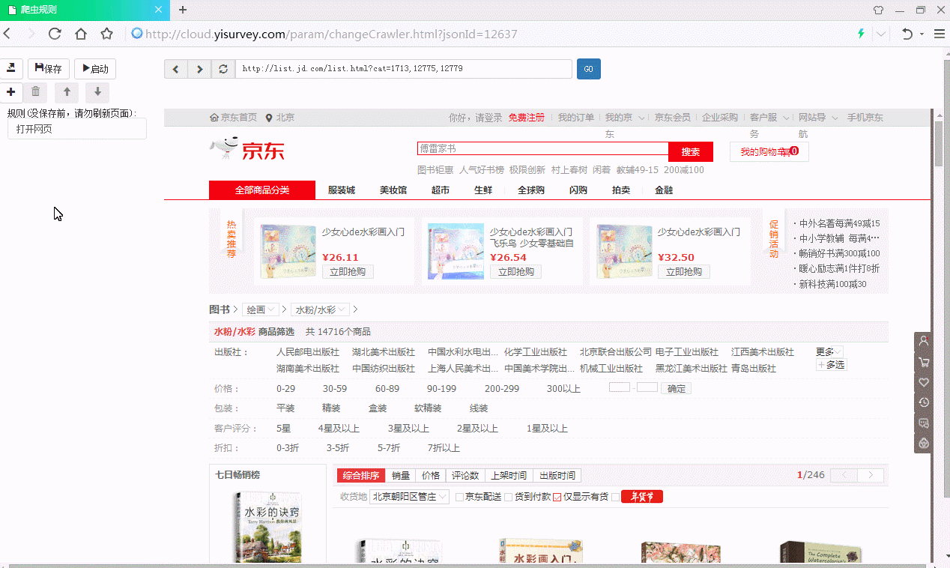Open 北京朝阳区管庄 delivery dropdown
This screenshot has width=950, height=568.
coord(409,497)
